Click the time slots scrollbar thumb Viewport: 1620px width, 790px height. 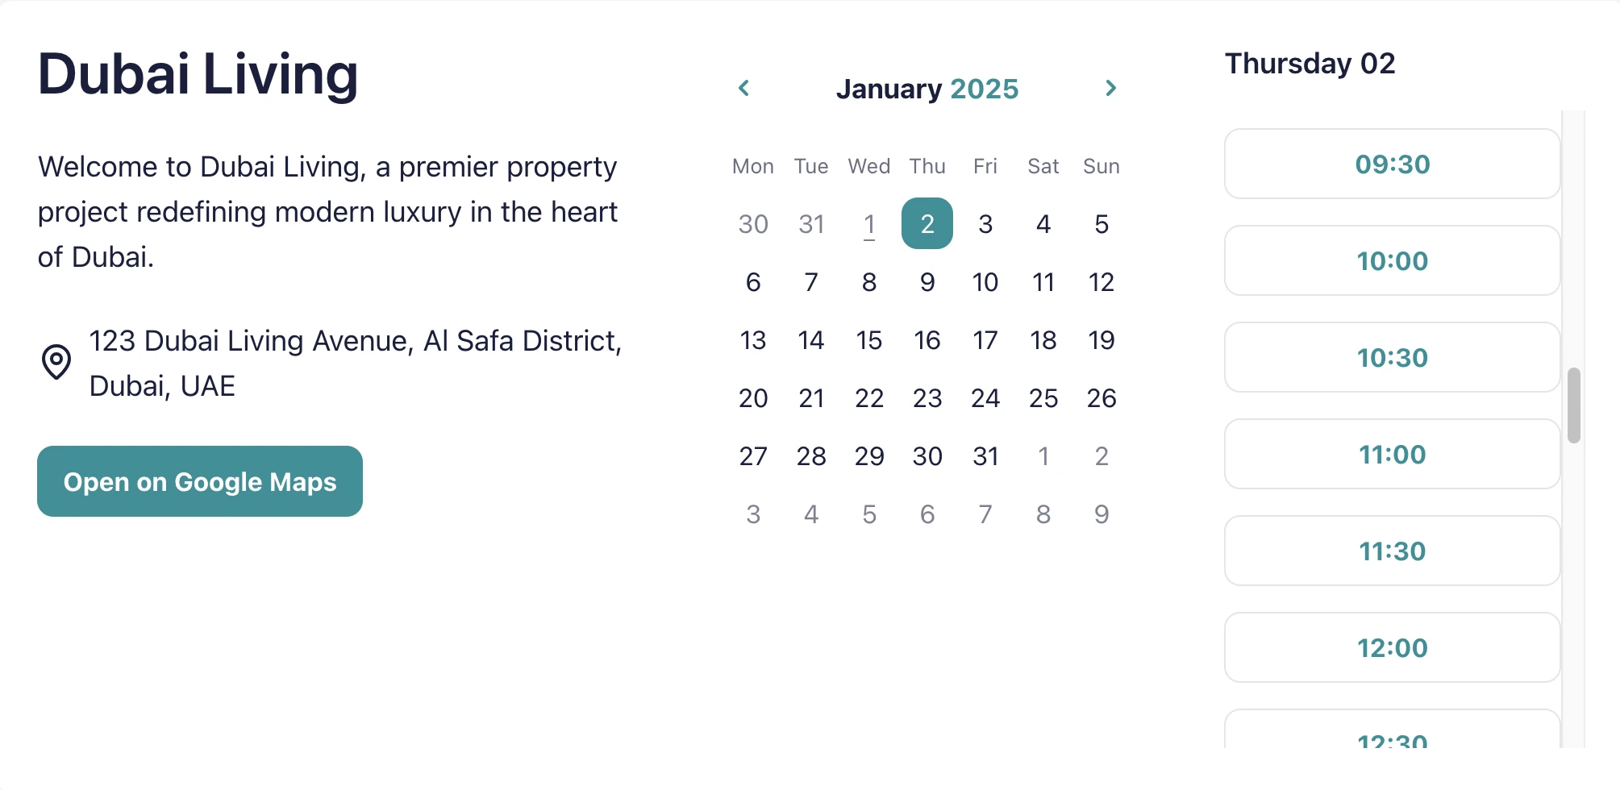pyautogui.click(x=1573, y=405)
